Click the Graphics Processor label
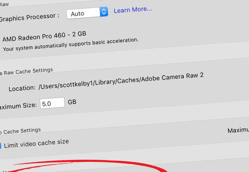Image resolution: width=249 pixels, height=172 pixels. pos(30,17)
